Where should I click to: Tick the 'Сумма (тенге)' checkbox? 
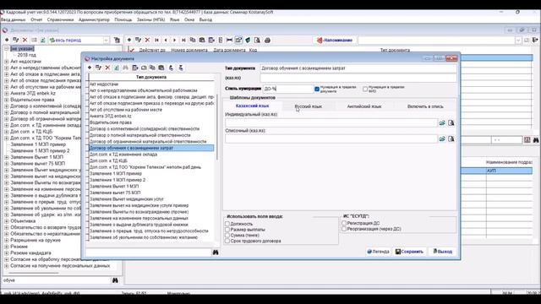click(227, 235)
